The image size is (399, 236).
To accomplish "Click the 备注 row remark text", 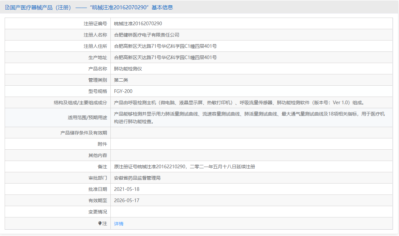I will pyautogui.click(x=185, y=167).
